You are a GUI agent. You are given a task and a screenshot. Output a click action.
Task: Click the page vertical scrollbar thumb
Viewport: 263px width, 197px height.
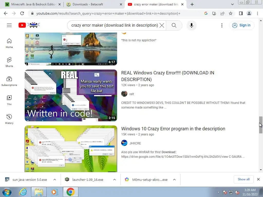click(x=261, y=125)
